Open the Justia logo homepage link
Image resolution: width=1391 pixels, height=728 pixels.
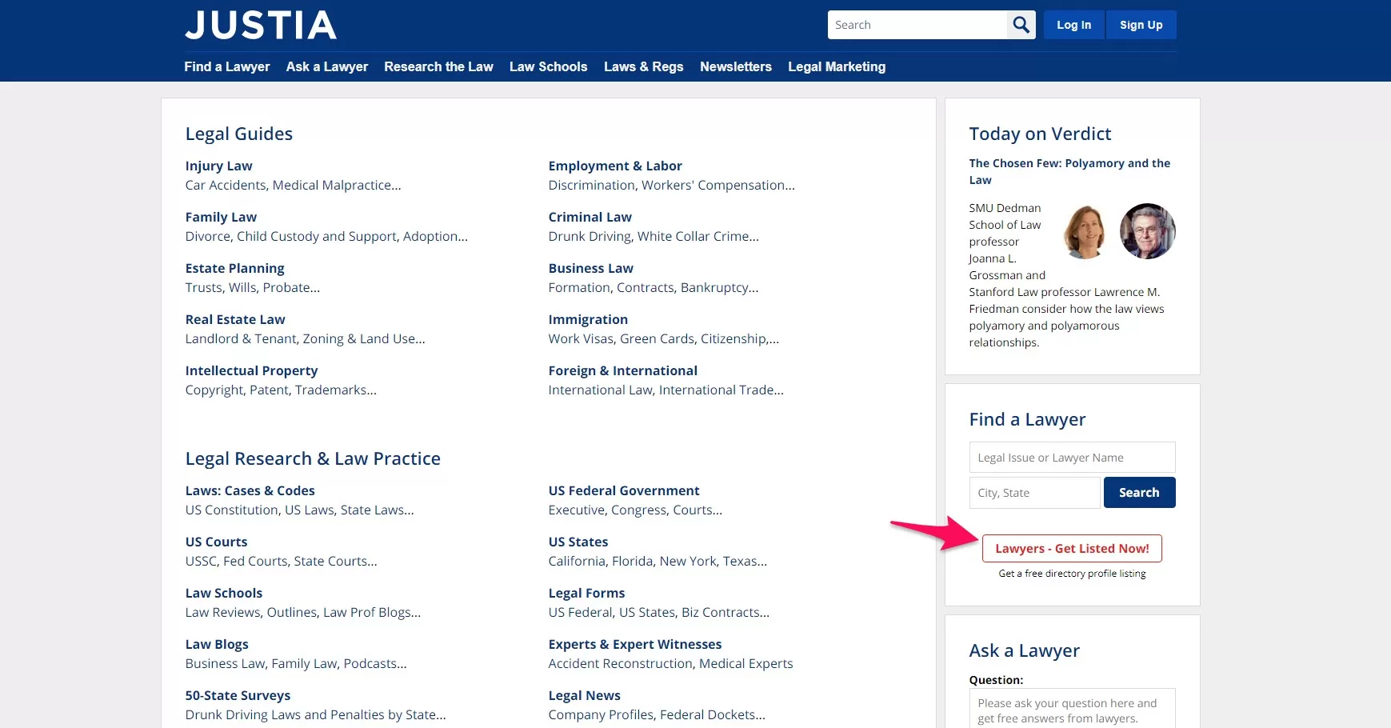tap(261, 26)
